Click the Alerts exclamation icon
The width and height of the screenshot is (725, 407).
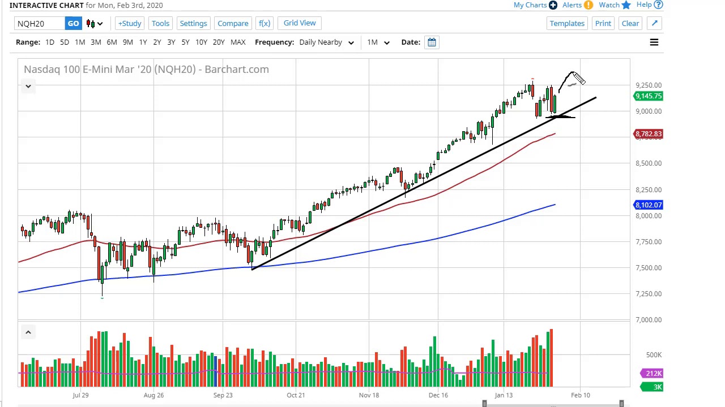pos(588,5)
